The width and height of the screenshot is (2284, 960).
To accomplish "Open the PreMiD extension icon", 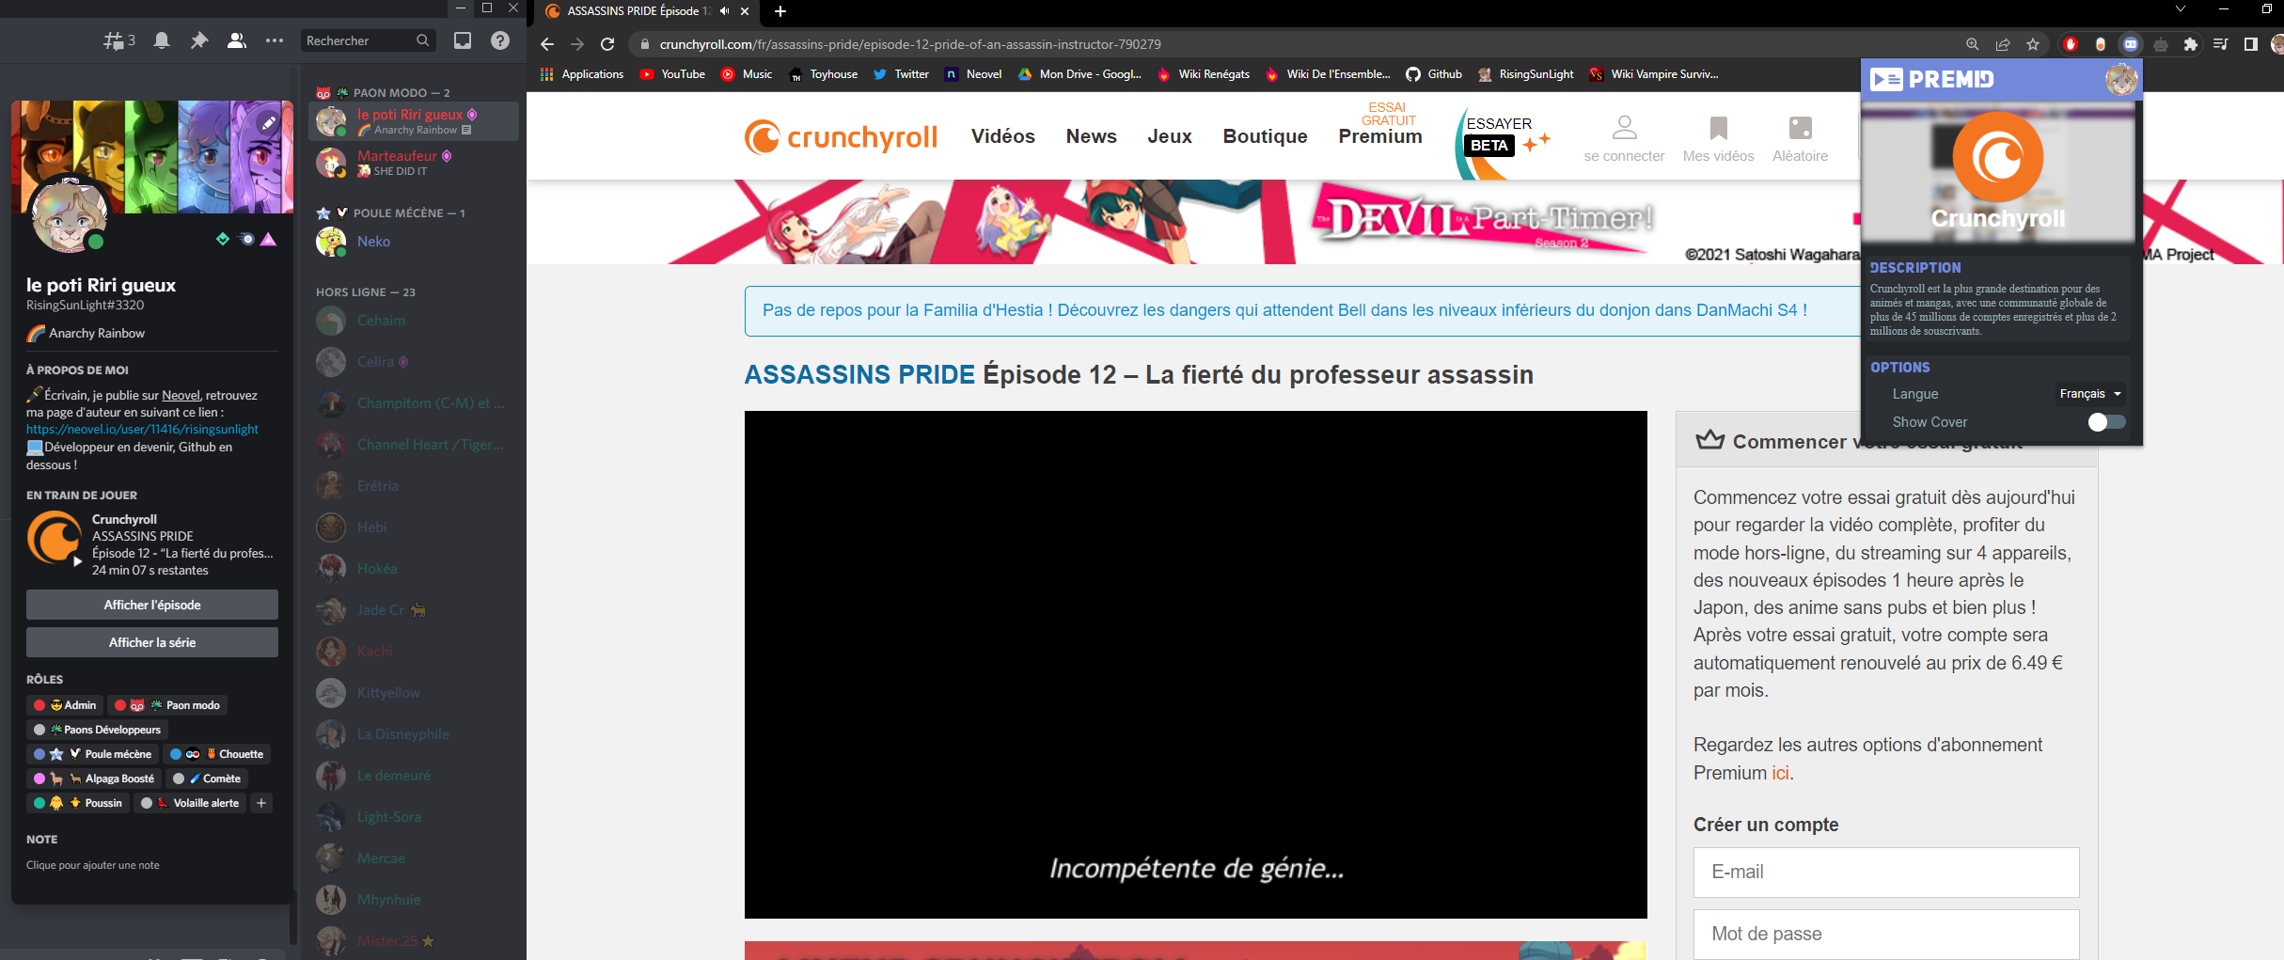I will pyautogui.click(x=2130, y=44).
